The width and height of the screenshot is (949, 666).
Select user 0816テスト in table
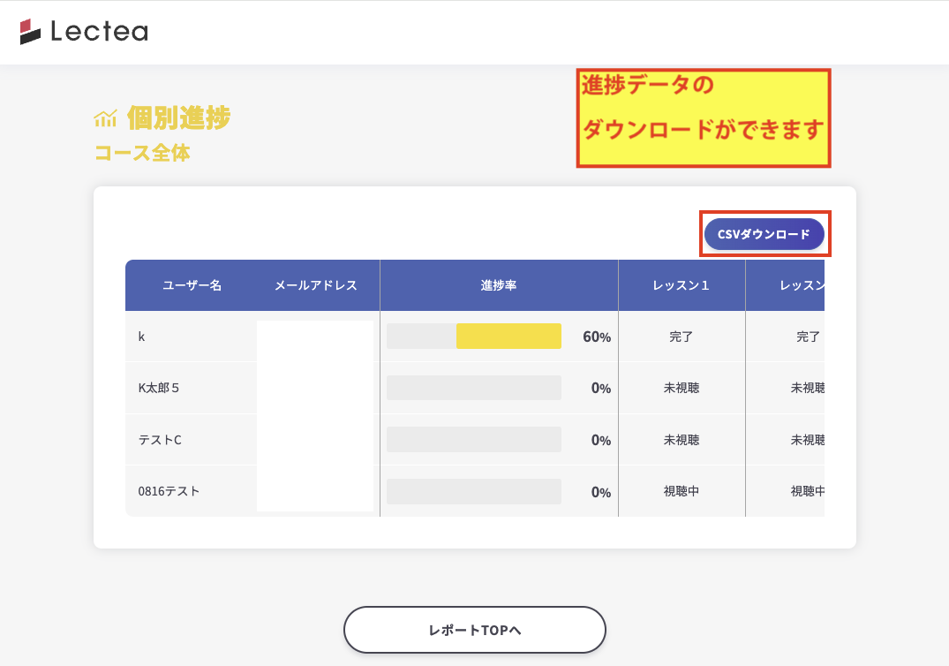pyautogui.click(x=169, y=491)
